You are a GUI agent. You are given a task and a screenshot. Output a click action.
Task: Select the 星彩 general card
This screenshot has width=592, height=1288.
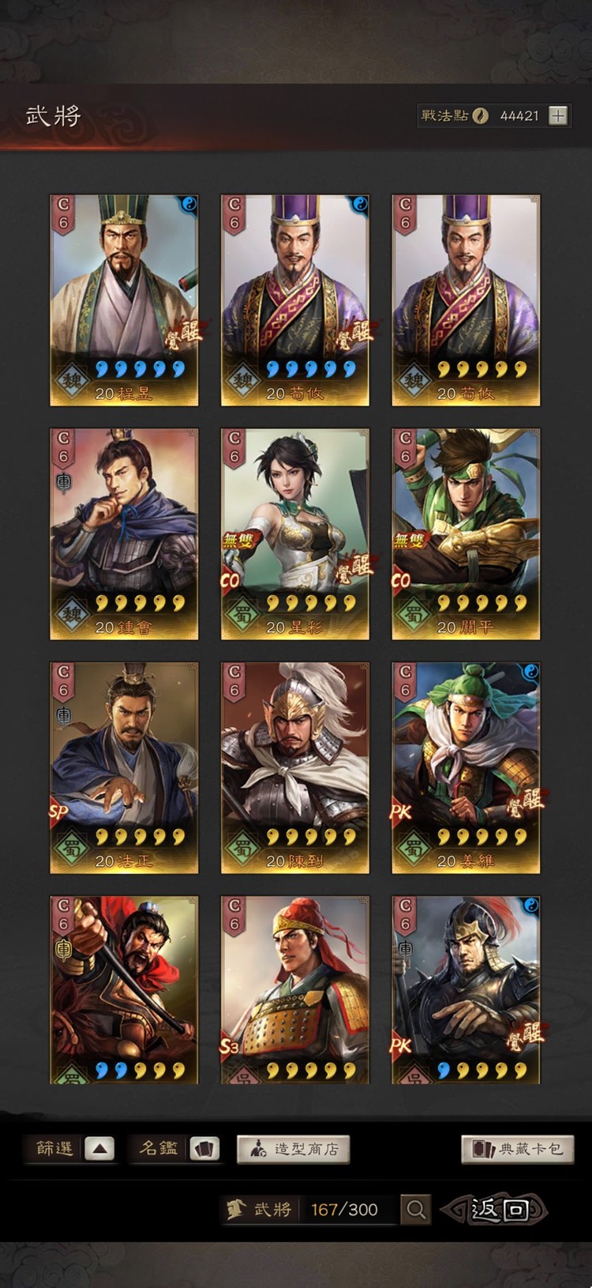(x=294, y=534)
